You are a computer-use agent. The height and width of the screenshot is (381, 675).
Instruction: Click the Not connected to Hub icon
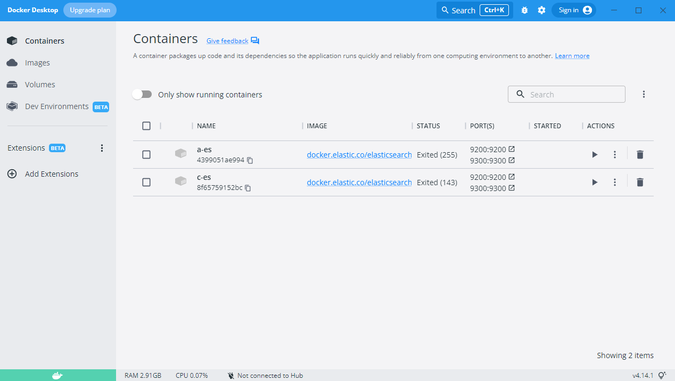click(231, 376)
